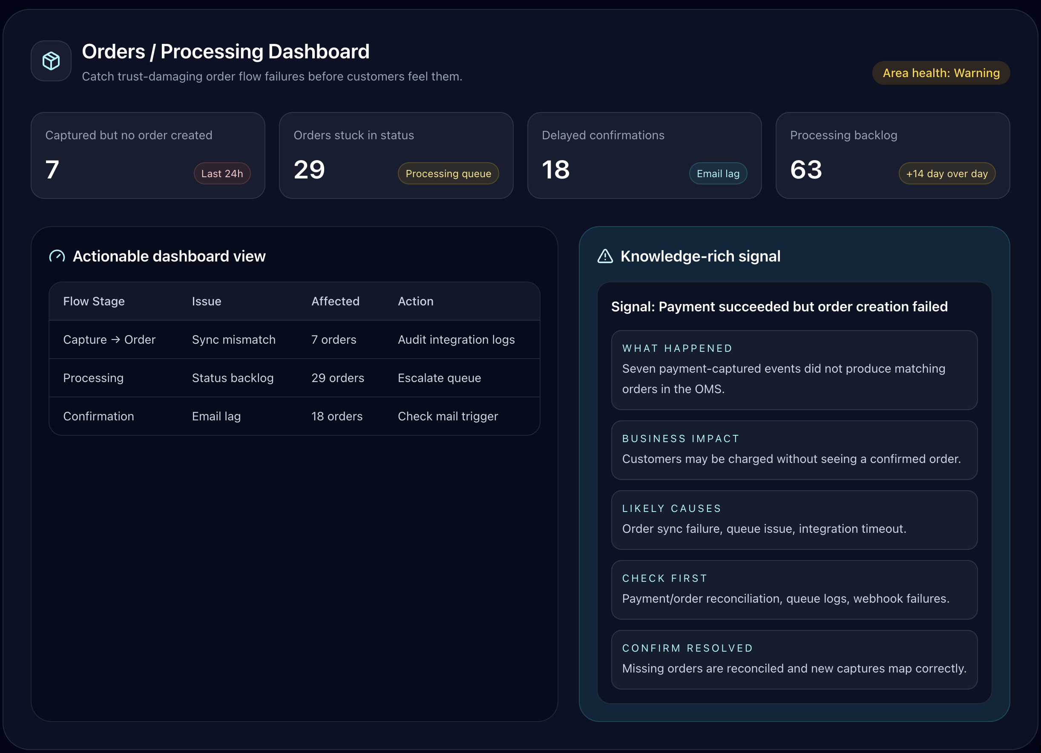Click the Audit integration logs action
Image resolution: width=1041 pixels, height=753 pixels.
tap(456, 339)
